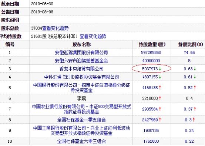Open 中科汇通(深圳)股权投资基金有限公司 link

(x=81, y=77)
